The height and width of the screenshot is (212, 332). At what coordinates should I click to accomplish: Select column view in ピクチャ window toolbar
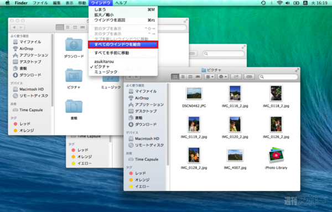(x=190, y=77)
